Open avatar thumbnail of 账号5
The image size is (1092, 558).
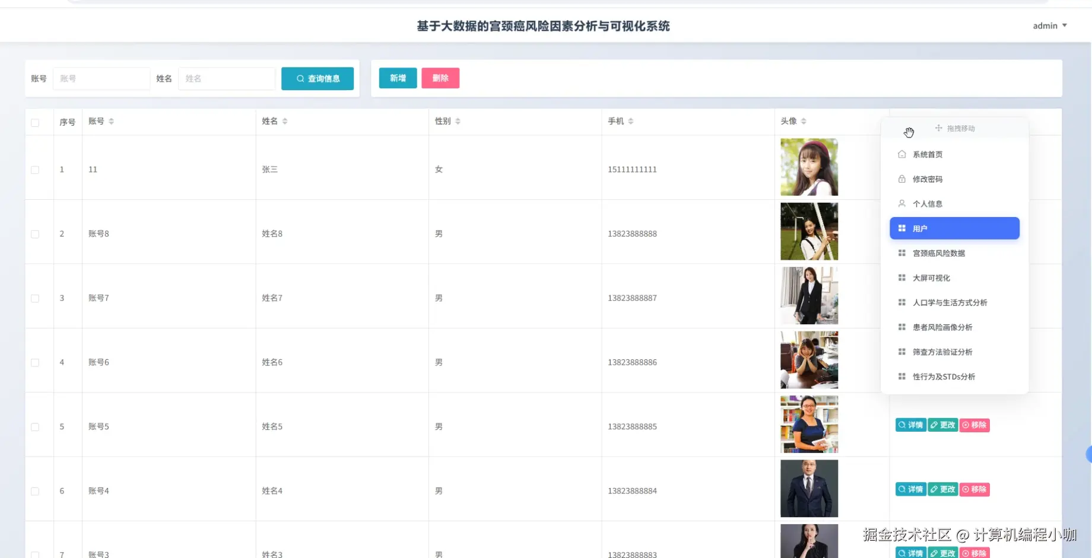(x=809, y=425)
